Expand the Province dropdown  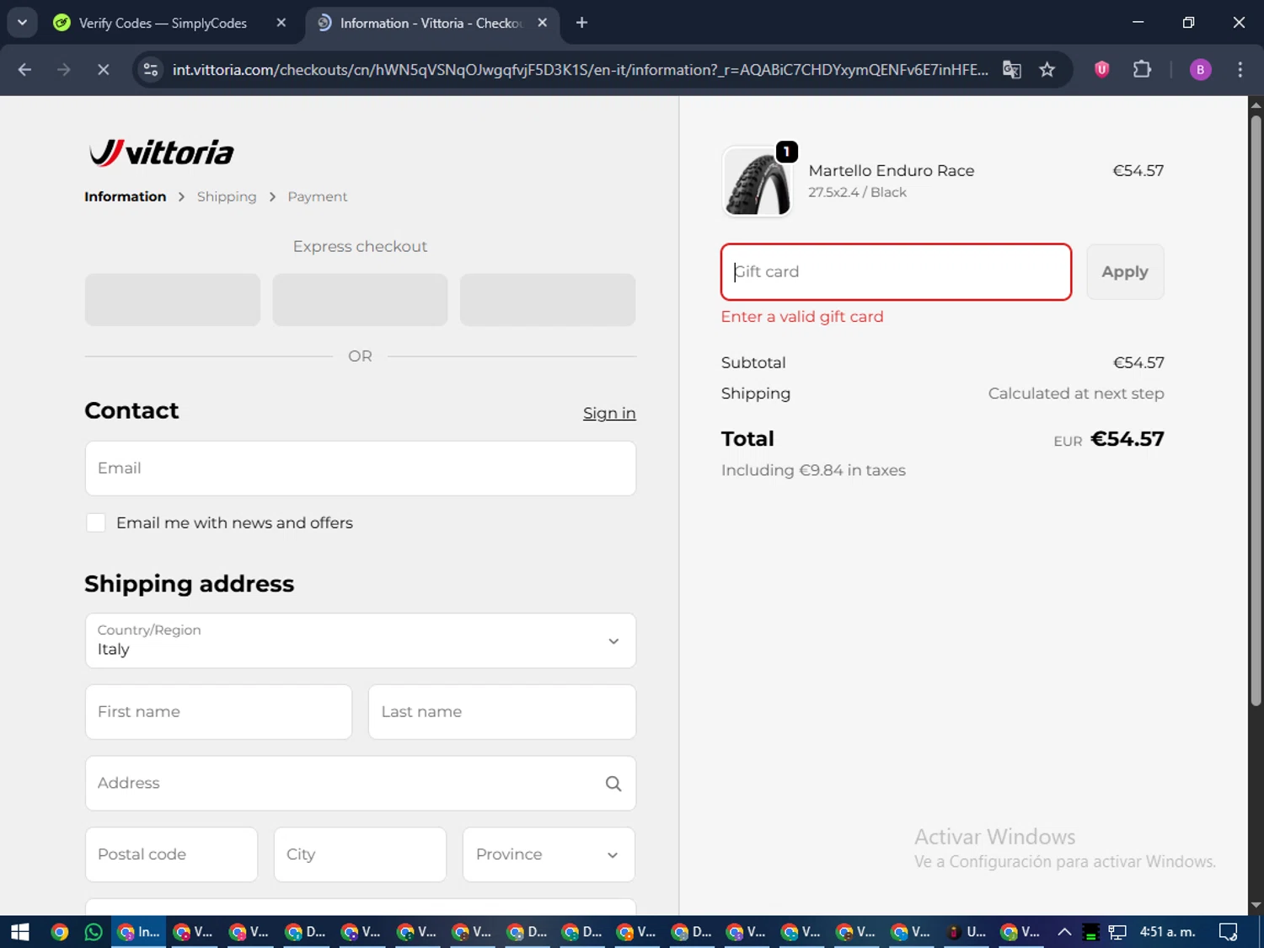click(x=549, y=854)
